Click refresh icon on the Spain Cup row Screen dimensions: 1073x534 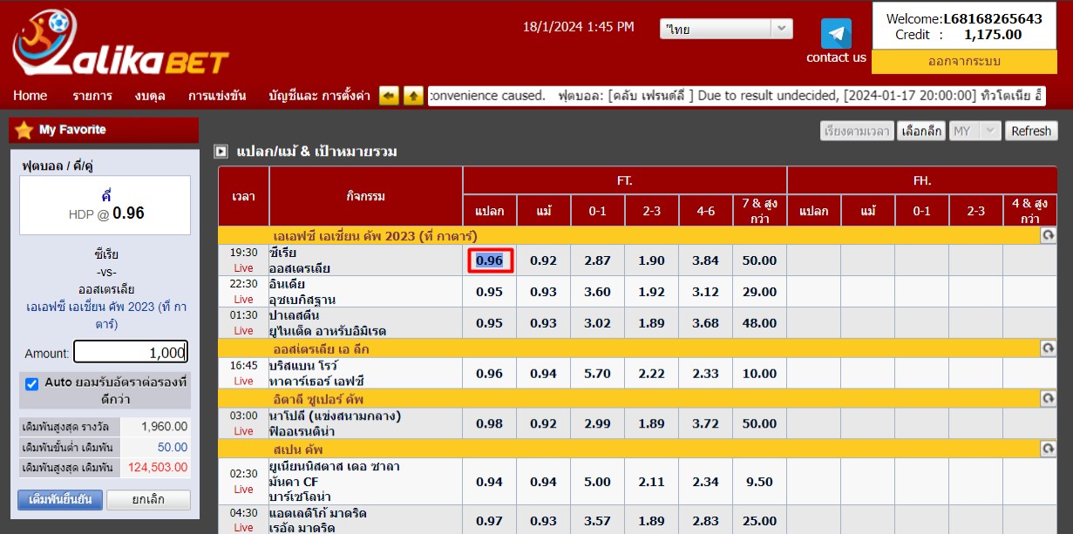(1048, 450)
